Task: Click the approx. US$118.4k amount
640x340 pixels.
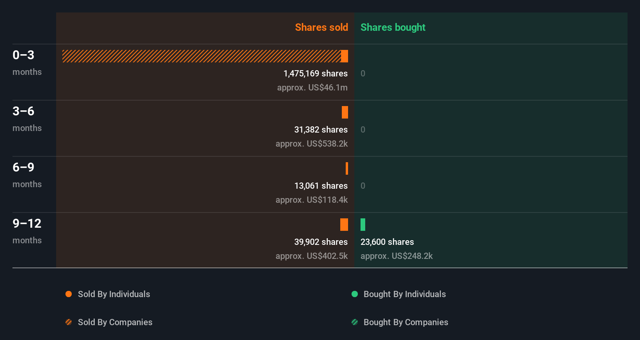Action: pos(311,200)
